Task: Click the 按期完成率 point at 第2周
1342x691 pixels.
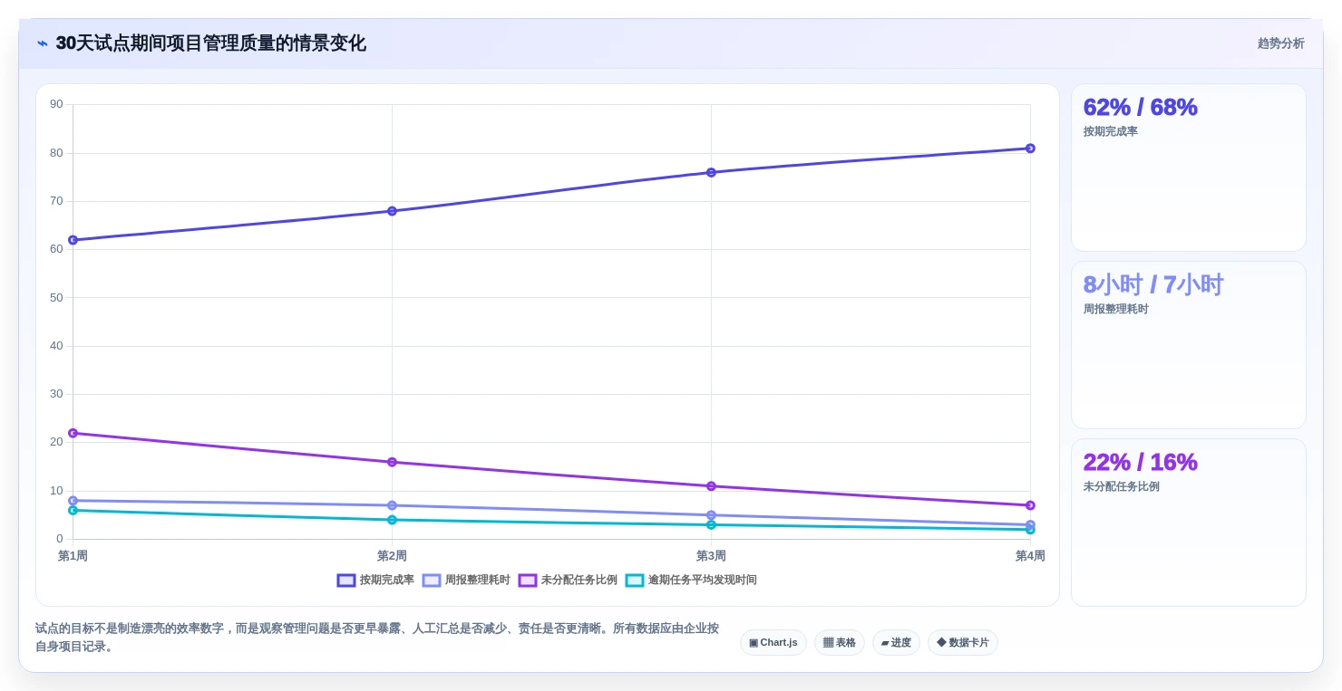Action: [x=392, y=211]
